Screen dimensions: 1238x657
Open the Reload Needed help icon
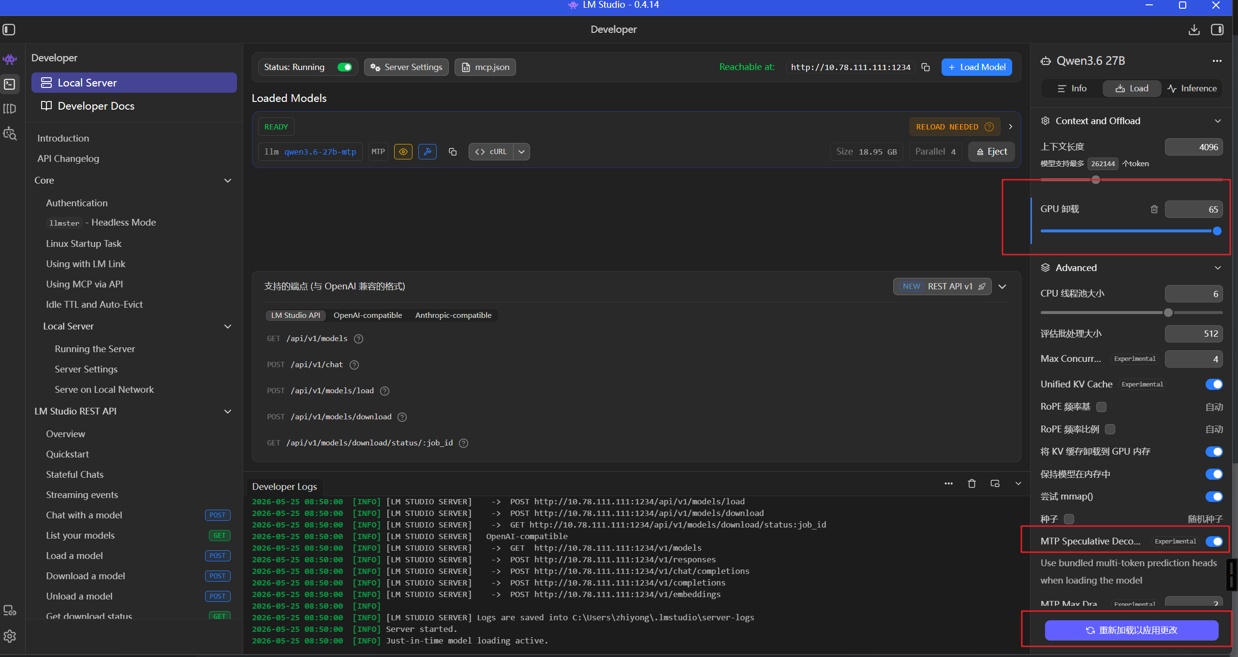(x=989, y=127)
